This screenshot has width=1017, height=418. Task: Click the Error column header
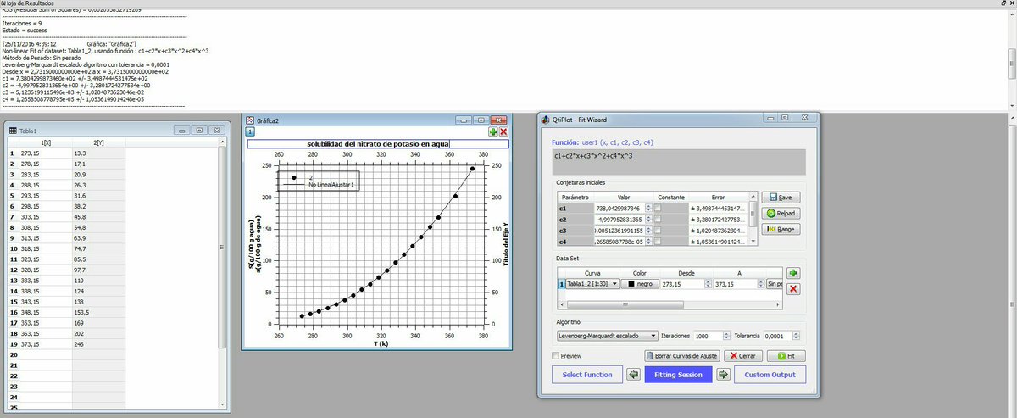tap(718, 196)
